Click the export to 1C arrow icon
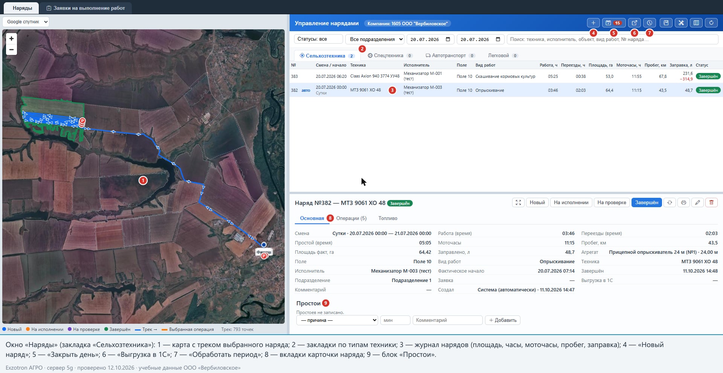 (x=634, y=23)
